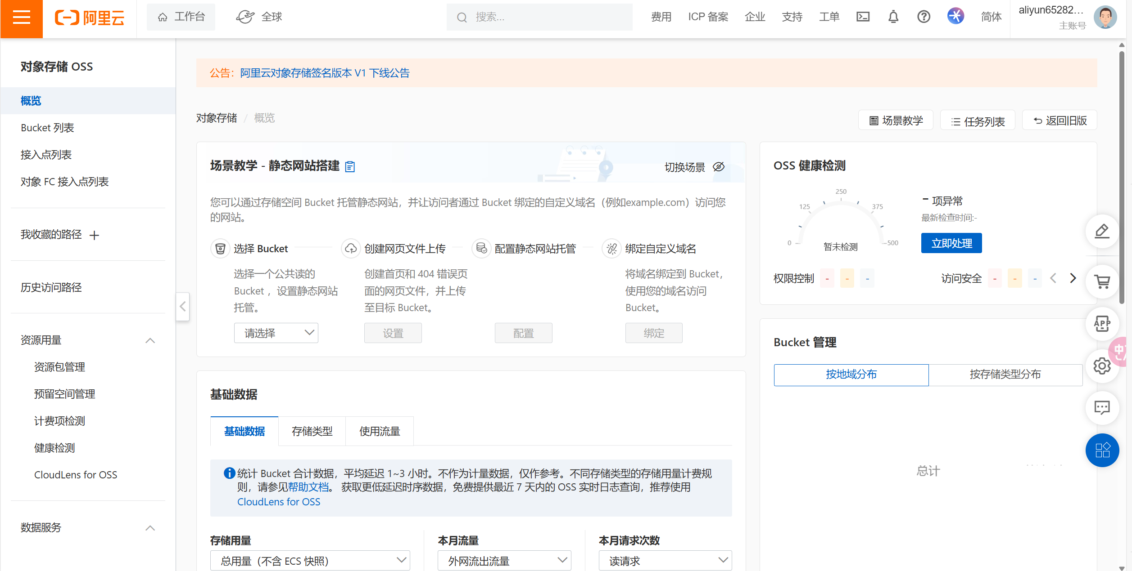1132x571 pixels.
Task: Open the floating APP icon
Action: pos(1102,323)
